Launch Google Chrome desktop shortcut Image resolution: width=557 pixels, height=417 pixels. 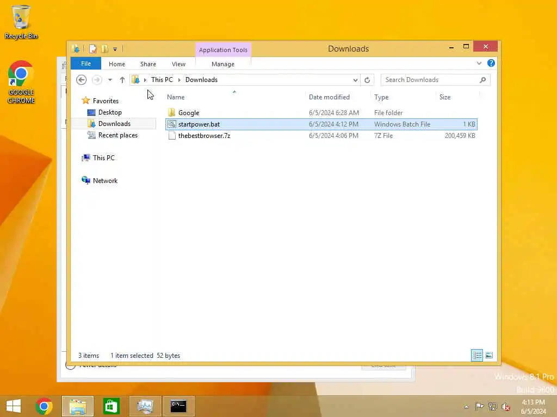(x=21, y=83)
